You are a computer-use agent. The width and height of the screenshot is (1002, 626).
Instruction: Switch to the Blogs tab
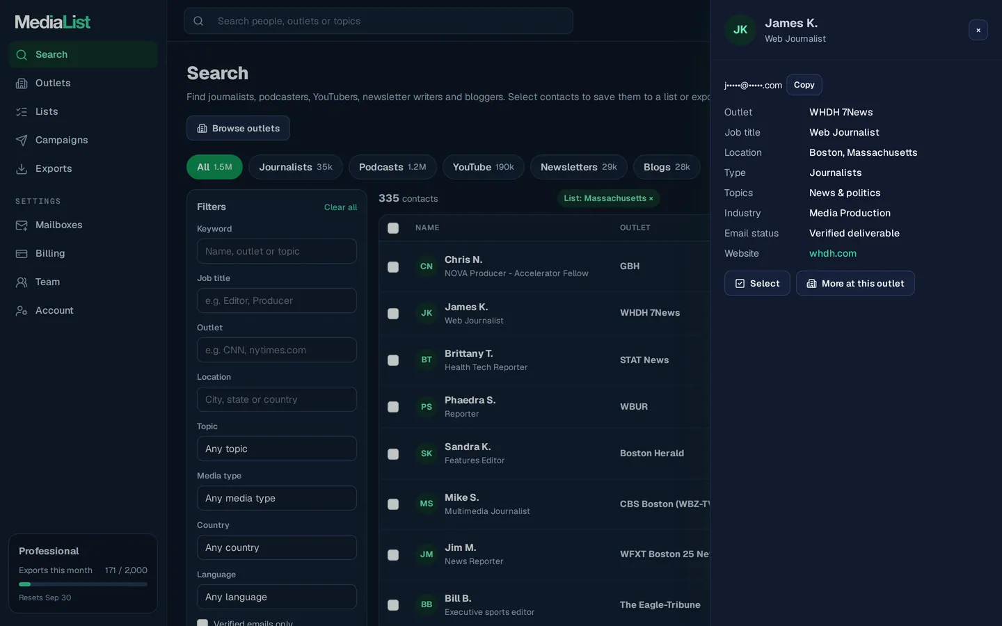667,167
